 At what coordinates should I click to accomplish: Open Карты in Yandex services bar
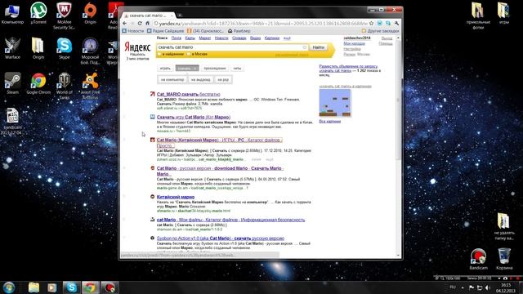[190, 38]
